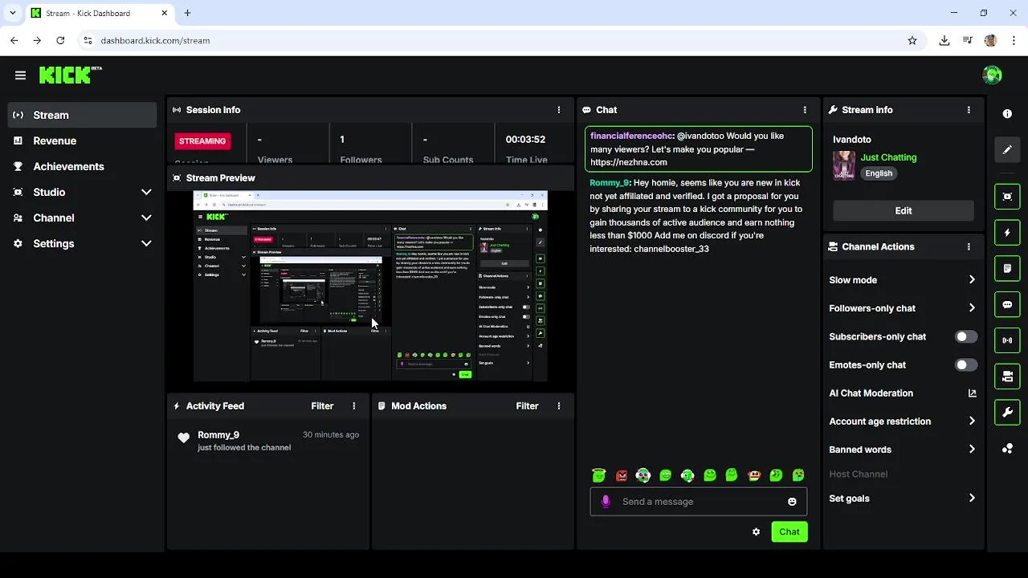Open Session Info panel three-dot menu
This screenshot has height=578, width=1028.
tap(559, 110)
